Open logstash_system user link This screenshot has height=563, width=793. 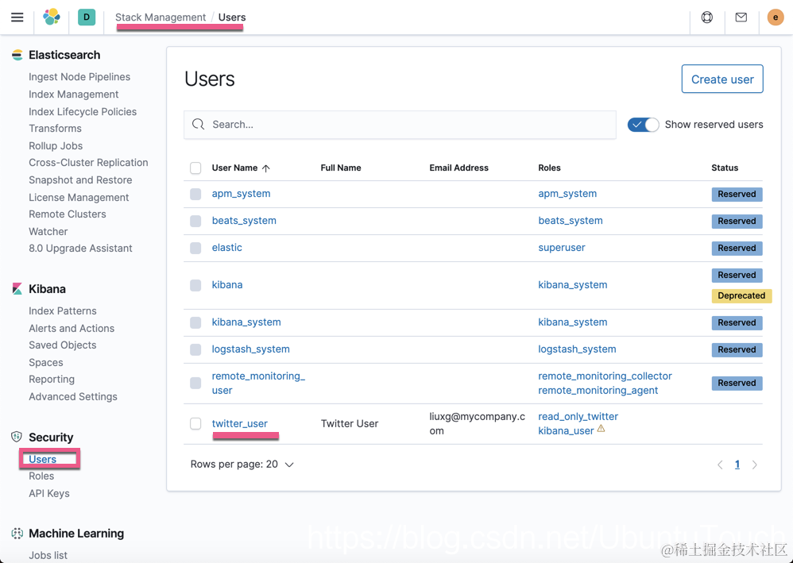tap(251, 349)
